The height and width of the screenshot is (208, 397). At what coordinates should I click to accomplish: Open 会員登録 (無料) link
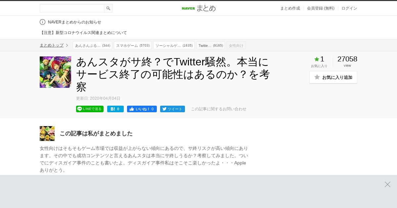click(x=321, y=8)
